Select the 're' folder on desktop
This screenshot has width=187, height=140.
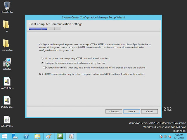click(7, 24)
